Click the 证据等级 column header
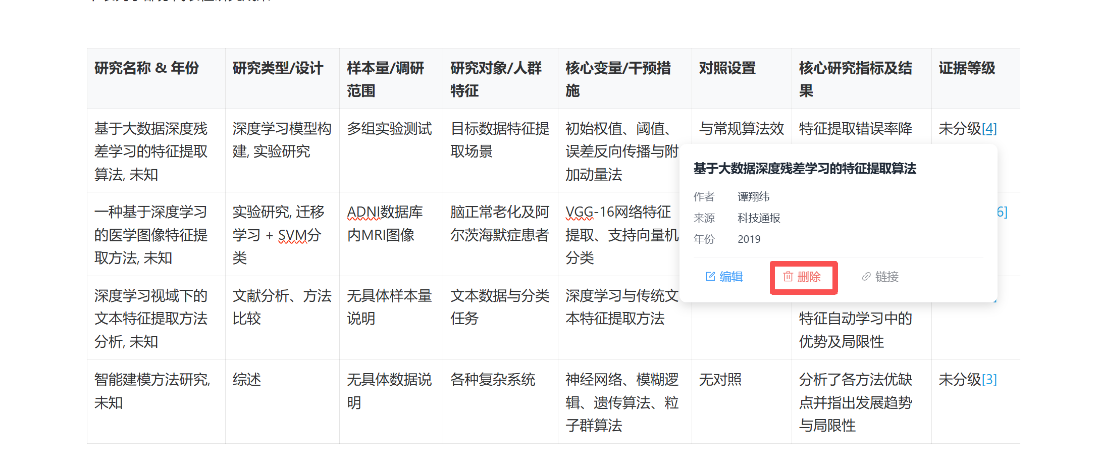This screenshot has height=466, width=1098. pos(966,68)
